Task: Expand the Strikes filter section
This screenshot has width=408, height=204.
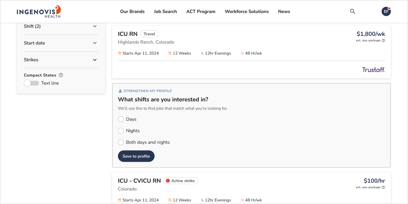Action: click(x=61, y=60)
